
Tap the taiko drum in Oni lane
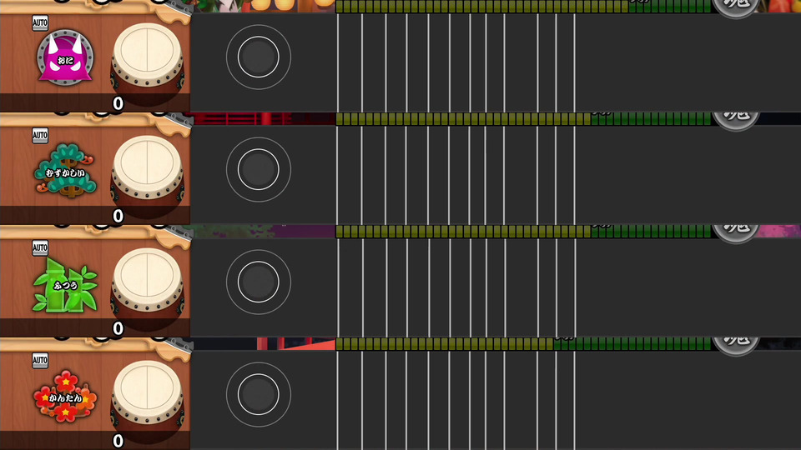[147, 61]
